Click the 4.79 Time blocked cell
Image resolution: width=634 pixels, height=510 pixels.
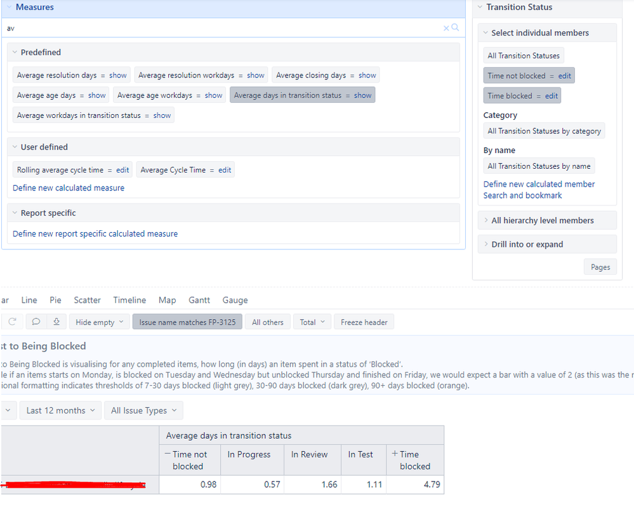pyautogui.click(x=415, y=485)
